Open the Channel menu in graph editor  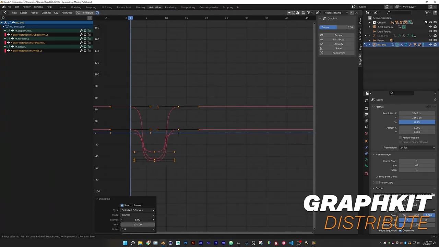tap(46, 13)
